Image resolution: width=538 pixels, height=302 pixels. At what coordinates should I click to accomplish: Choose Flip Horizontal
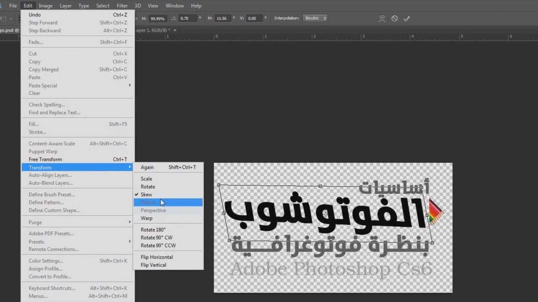pyautogui.click(x=168, y=257)
